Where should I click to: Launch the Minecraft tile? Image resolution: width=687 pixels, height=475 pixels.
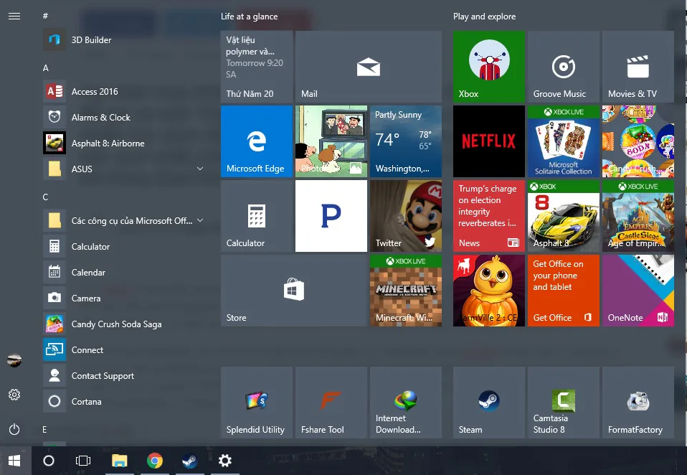(x=406, y=291)
